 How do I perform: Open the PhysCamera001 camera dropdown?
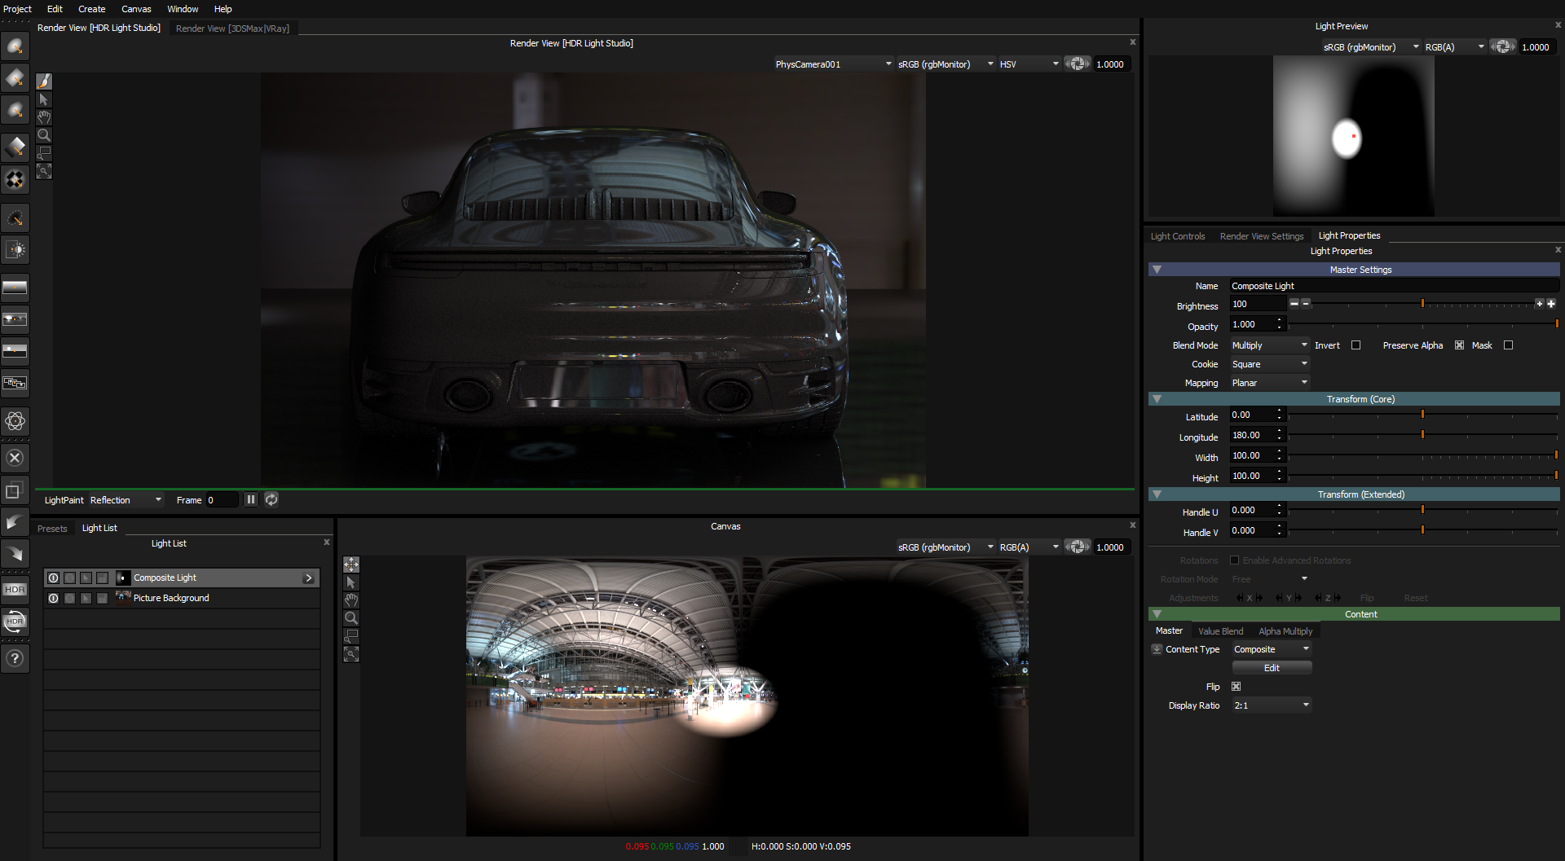pos(833,64)
